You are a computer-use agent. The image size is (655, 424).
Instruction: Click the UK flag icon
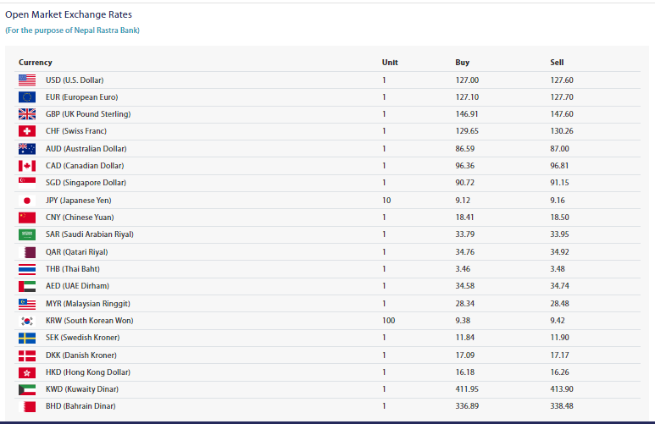click(27, 114)
